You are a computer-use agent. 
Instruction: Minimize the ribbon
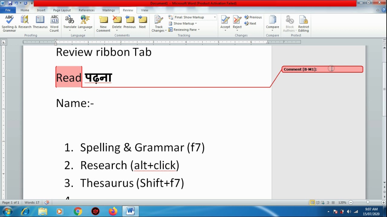tap(378, 10)
